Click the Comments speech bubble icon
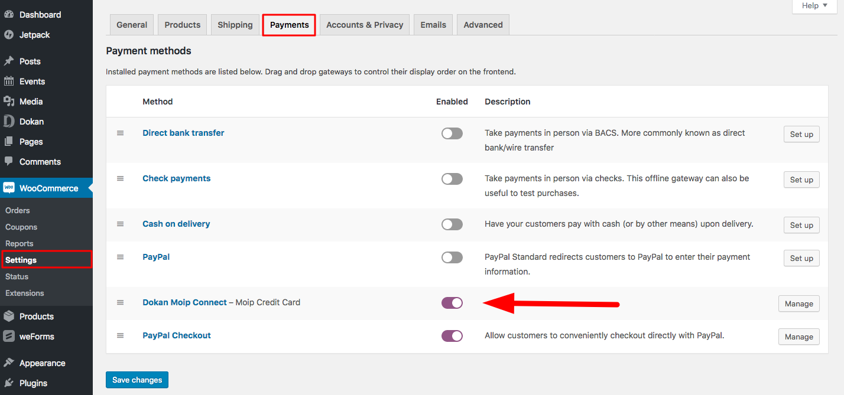 tap(9, 162)
